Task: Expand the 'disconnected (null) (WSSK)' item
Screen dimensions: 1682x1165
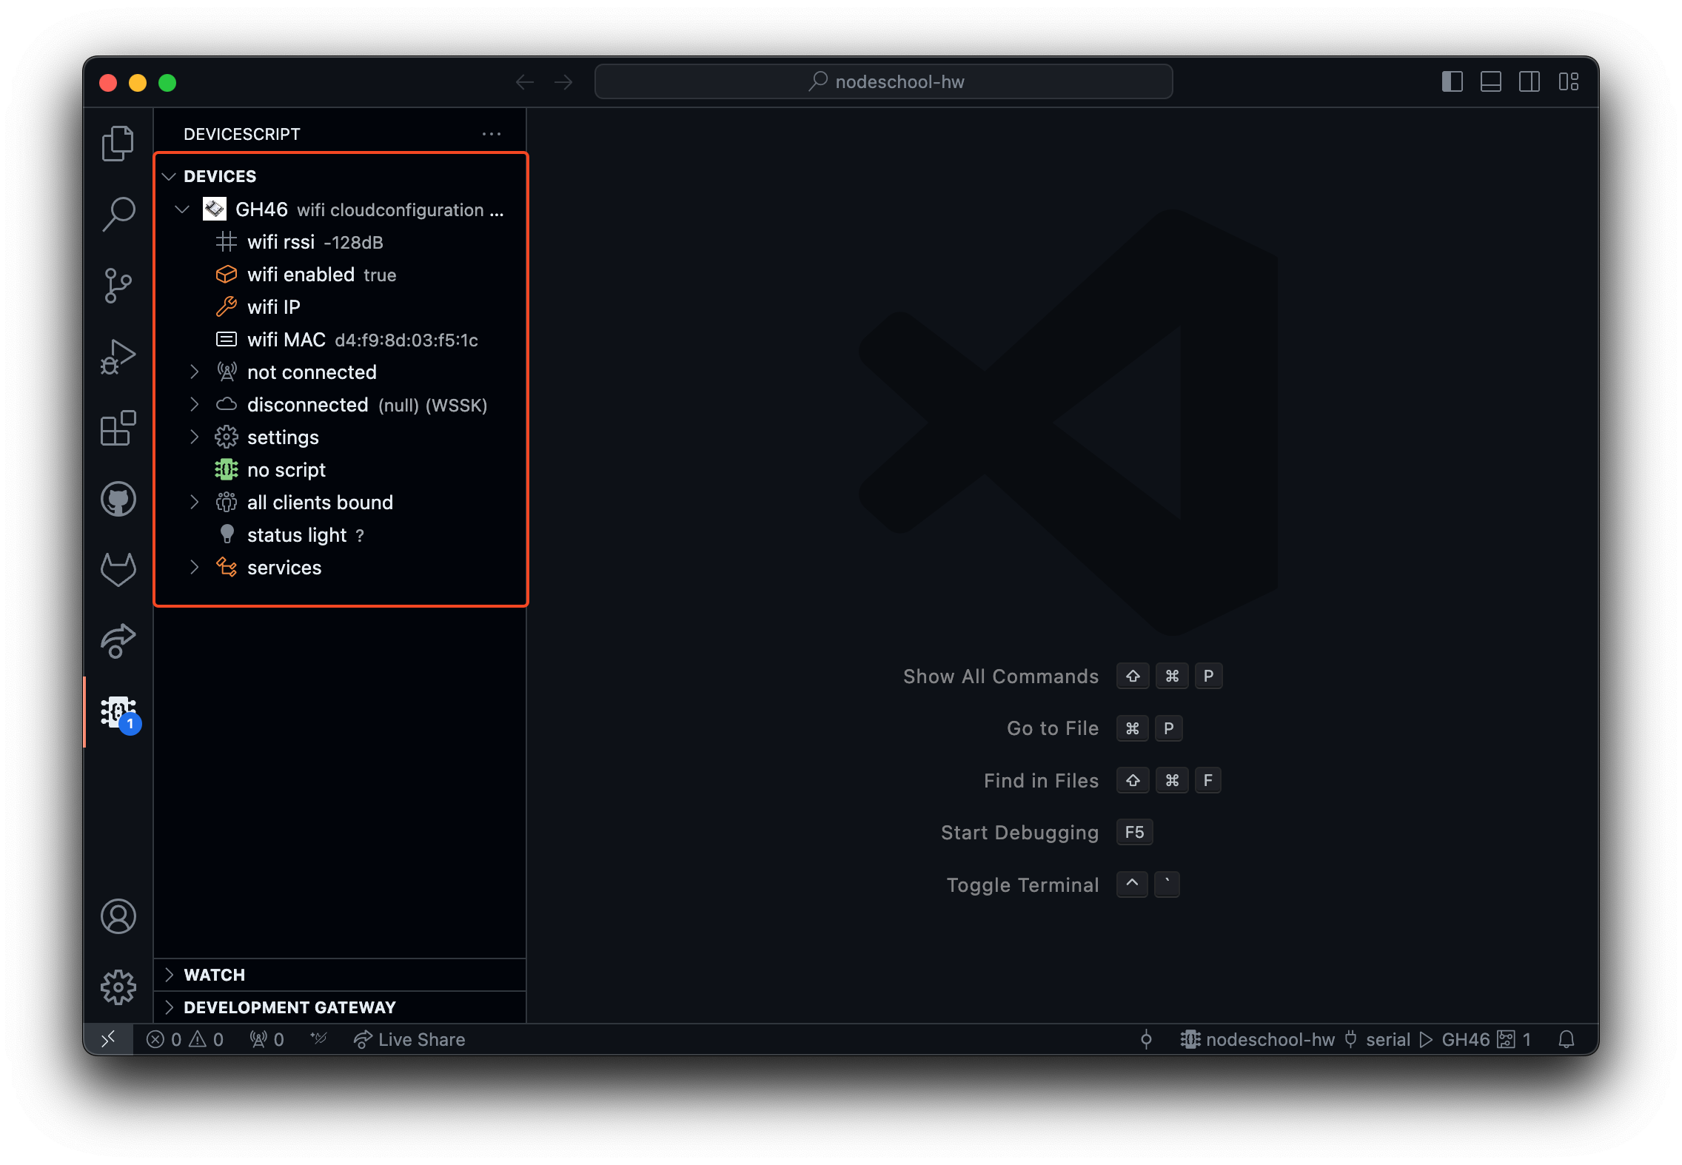Action: (194, 405)
